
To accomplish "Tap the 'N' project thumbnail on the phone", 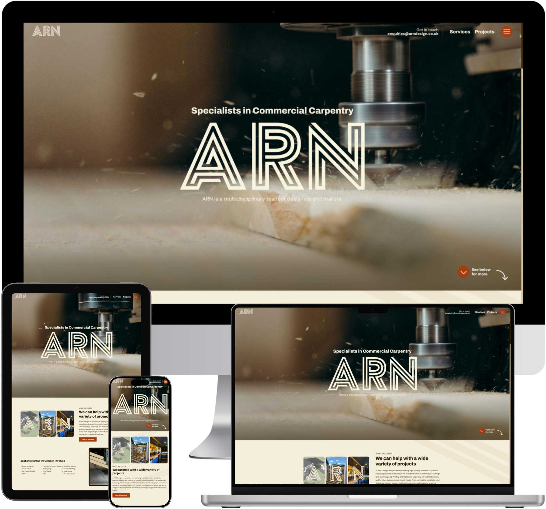I will click(158, 450).
